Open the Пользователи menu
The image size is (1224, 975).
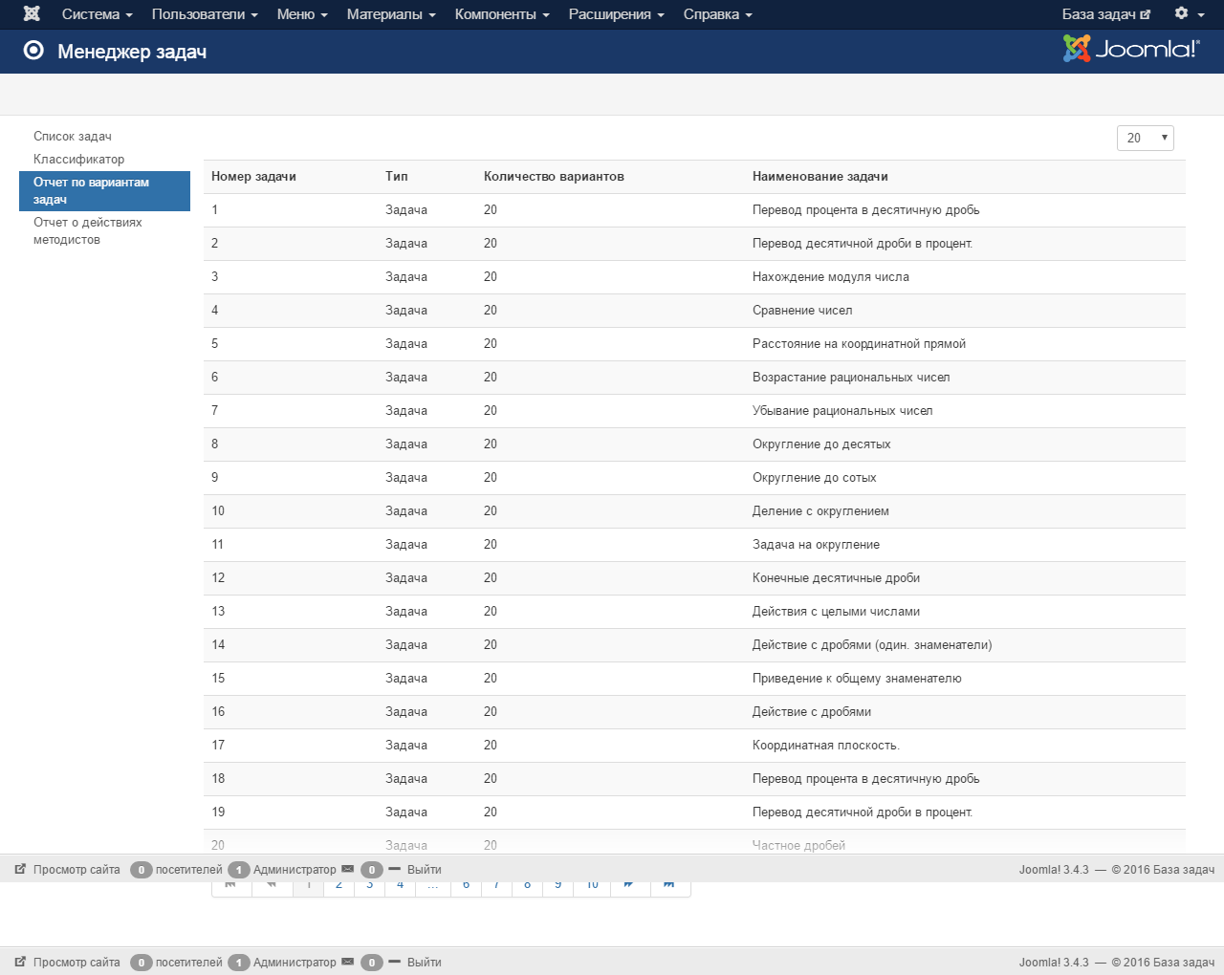(205, 14)
